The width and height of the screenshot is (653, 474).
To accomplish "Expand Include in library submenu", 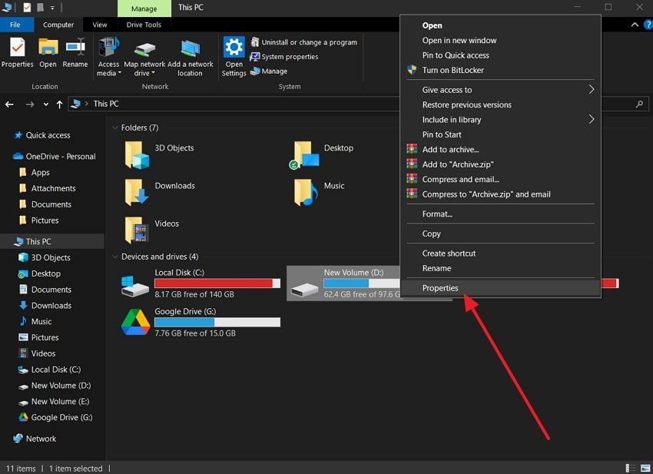I will [x=500, y=120].
